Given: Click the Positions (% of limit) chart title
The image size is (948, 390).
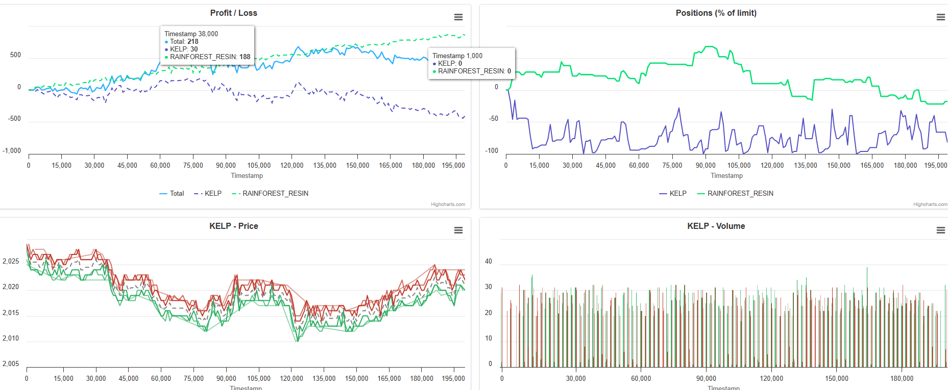Looking at the screenshot, I should 716,13.
